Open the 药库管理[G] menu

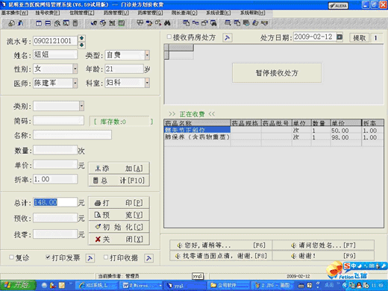[150, 13]
